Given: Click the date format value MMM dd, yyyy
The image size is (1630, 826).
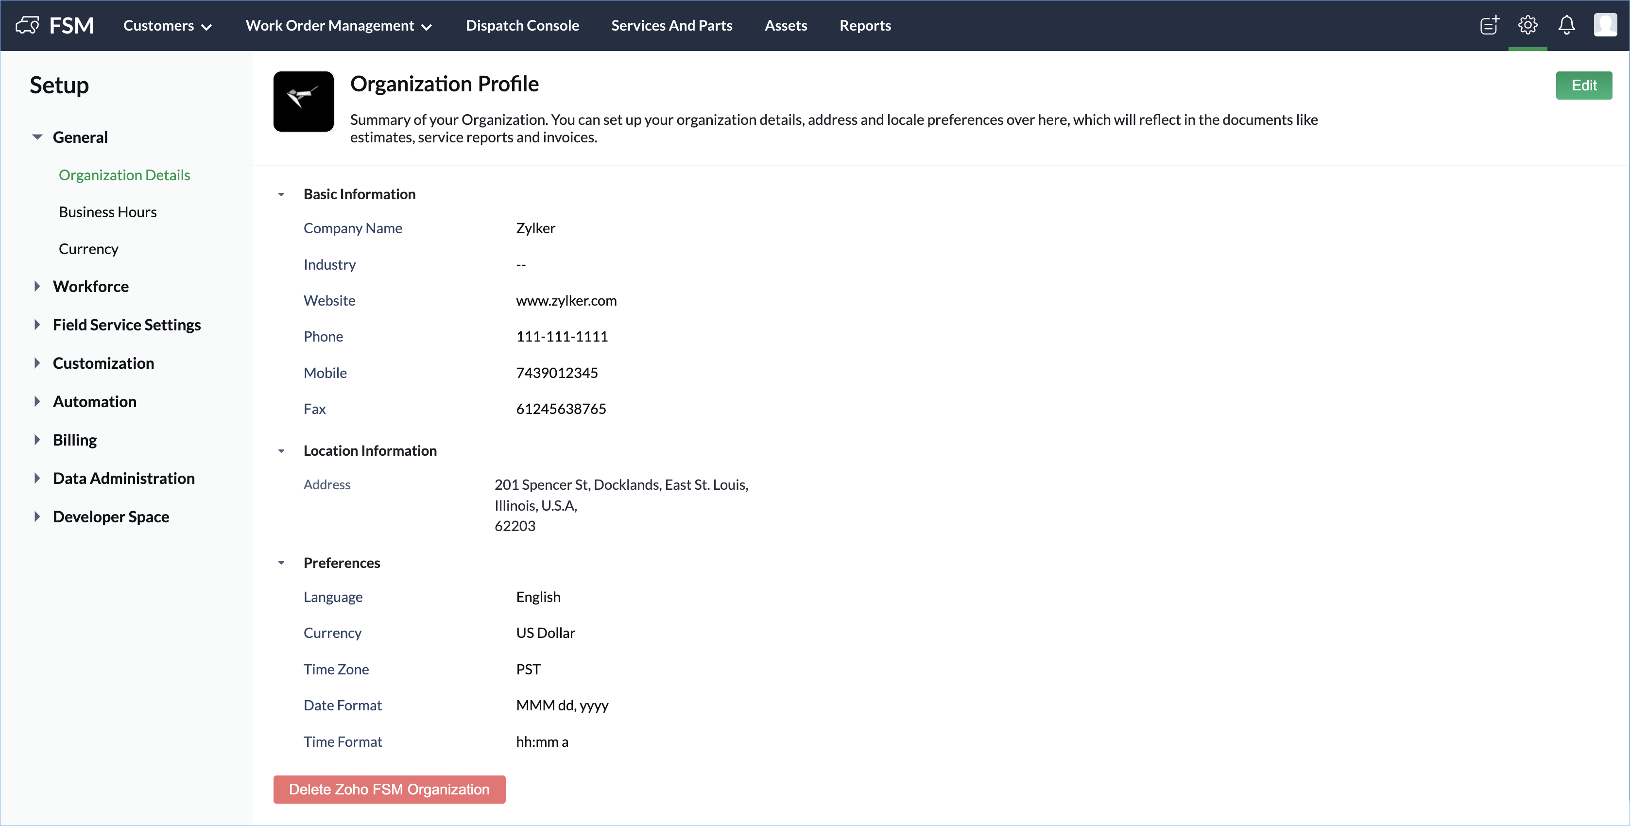Looking at the screenshot, I should (x=563, y=705).
